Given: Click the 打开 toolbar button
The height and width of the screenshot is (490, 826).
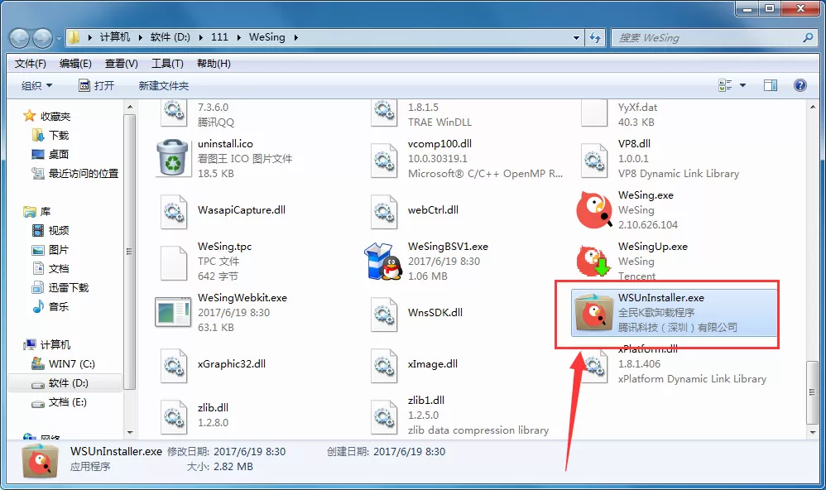Looking at the screenshot, I should [96, 85].
